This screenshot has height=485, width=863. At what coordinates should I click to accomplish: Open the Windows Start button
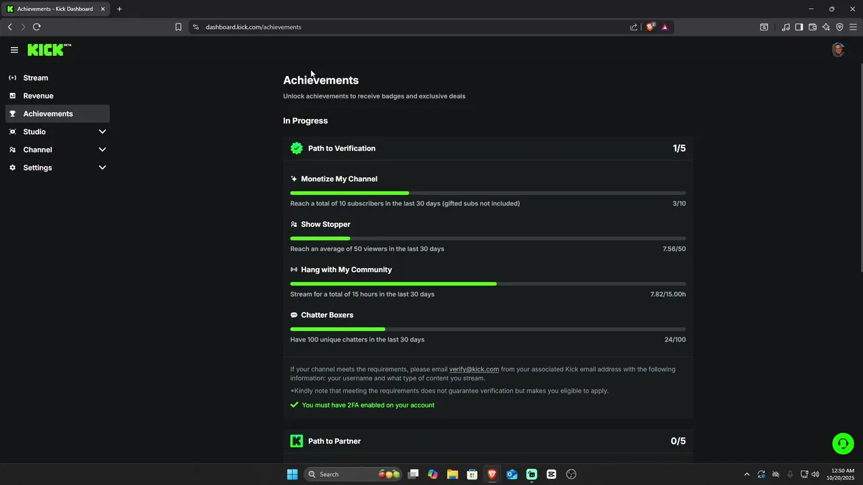pos(292,474)
